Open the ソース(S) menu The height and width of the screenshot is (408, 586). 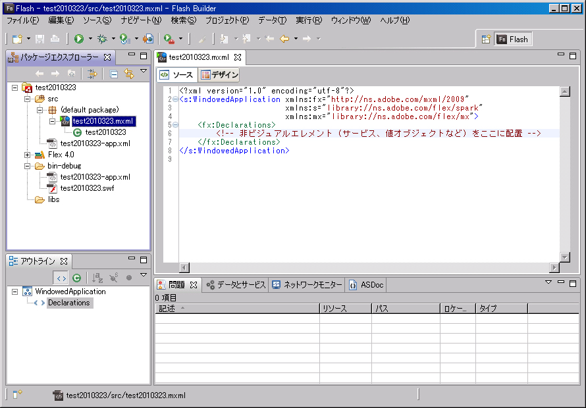pyautogui.click(x=97, y=20)
